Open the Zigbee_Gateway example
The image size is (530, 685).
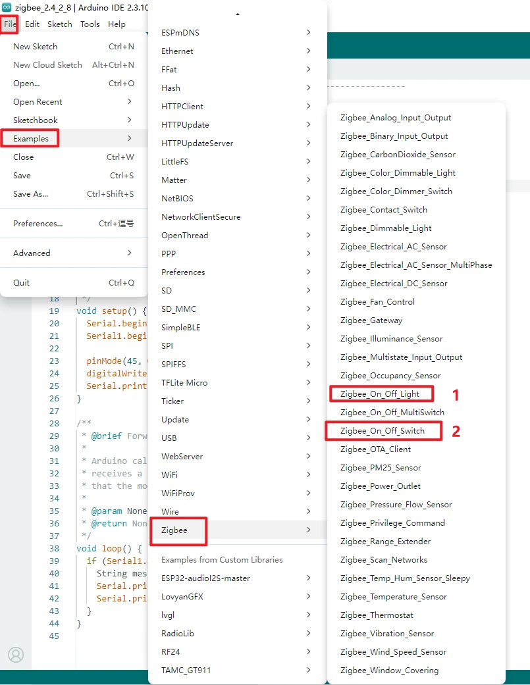[416, 320]
